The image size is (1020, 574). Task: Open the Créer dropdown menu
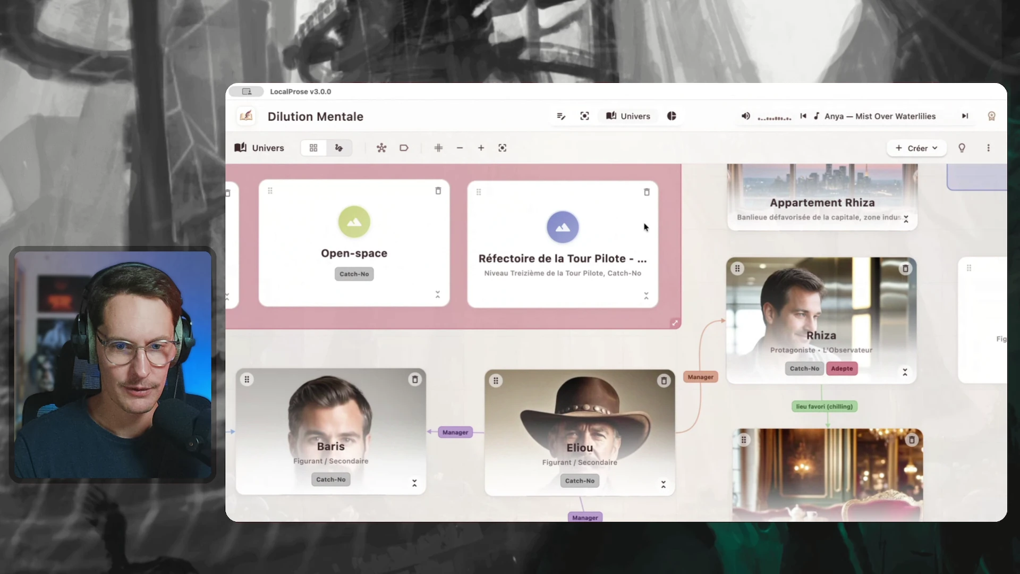pyautogui.click(x=916, y=148)
